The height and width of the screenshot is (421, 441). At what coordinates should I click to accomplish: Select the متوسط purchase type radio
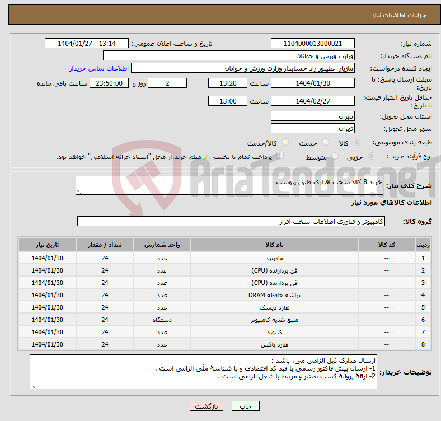[335, 156]
